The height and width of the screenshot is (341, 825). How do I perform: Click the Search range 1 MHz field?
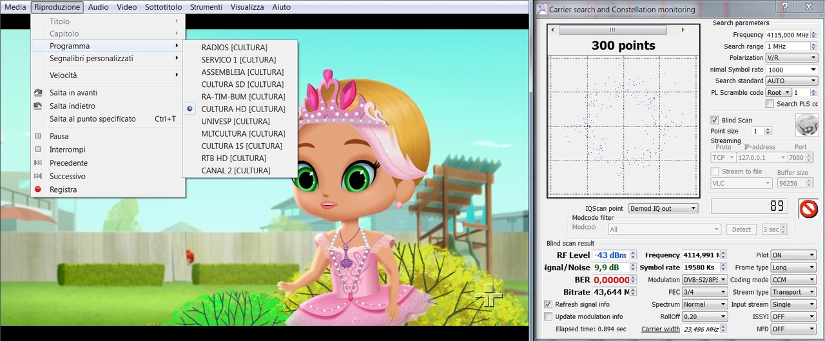[x=791, y=46]
